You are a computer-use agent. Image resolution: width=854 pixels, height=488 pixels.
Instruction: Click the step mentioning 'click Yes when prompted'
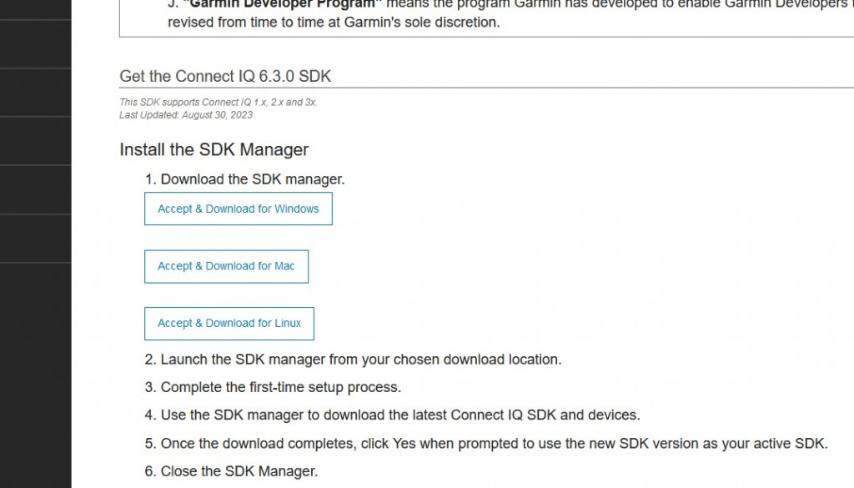pos(494,443)
